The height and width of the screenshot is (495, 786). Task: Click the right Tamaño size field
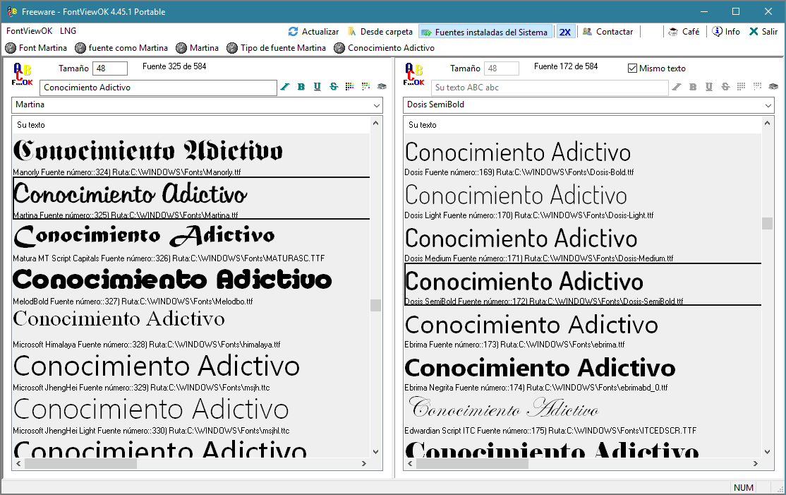tap(501, 68)
